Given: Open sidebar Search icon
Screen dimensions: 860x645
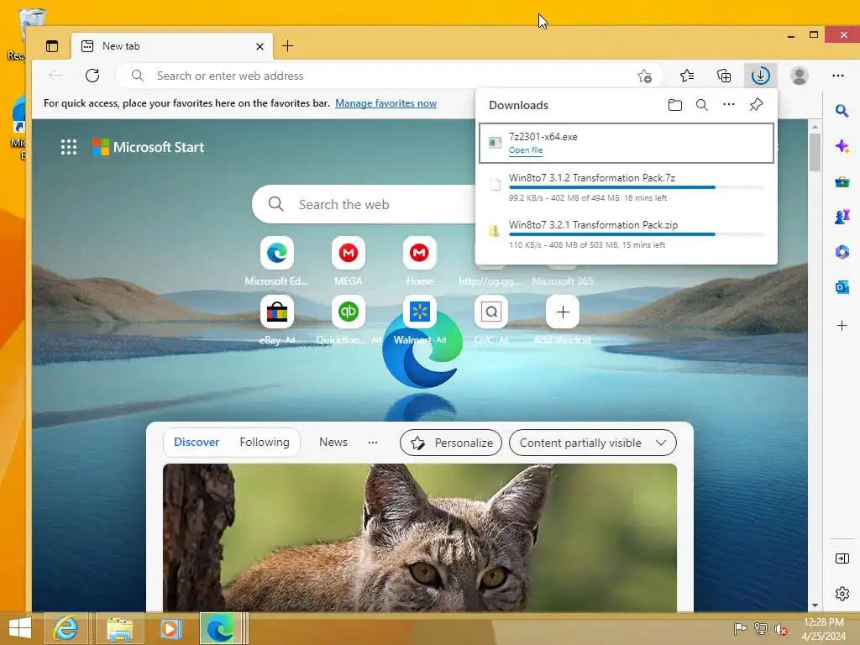Looking at the screenshot, I should pos(842,112).
